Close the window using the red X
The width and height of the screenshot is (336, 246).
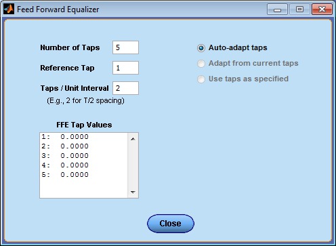[x=322, y=9]
